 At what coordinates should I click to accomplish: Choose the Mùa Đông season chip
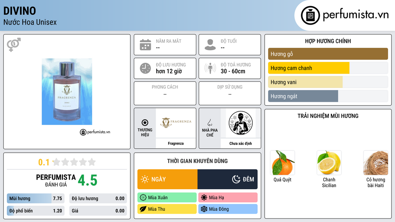coord(228,209)
